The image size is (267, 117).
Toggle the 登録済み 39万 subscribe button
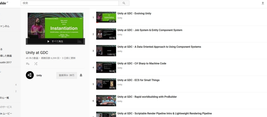[66, 75]
